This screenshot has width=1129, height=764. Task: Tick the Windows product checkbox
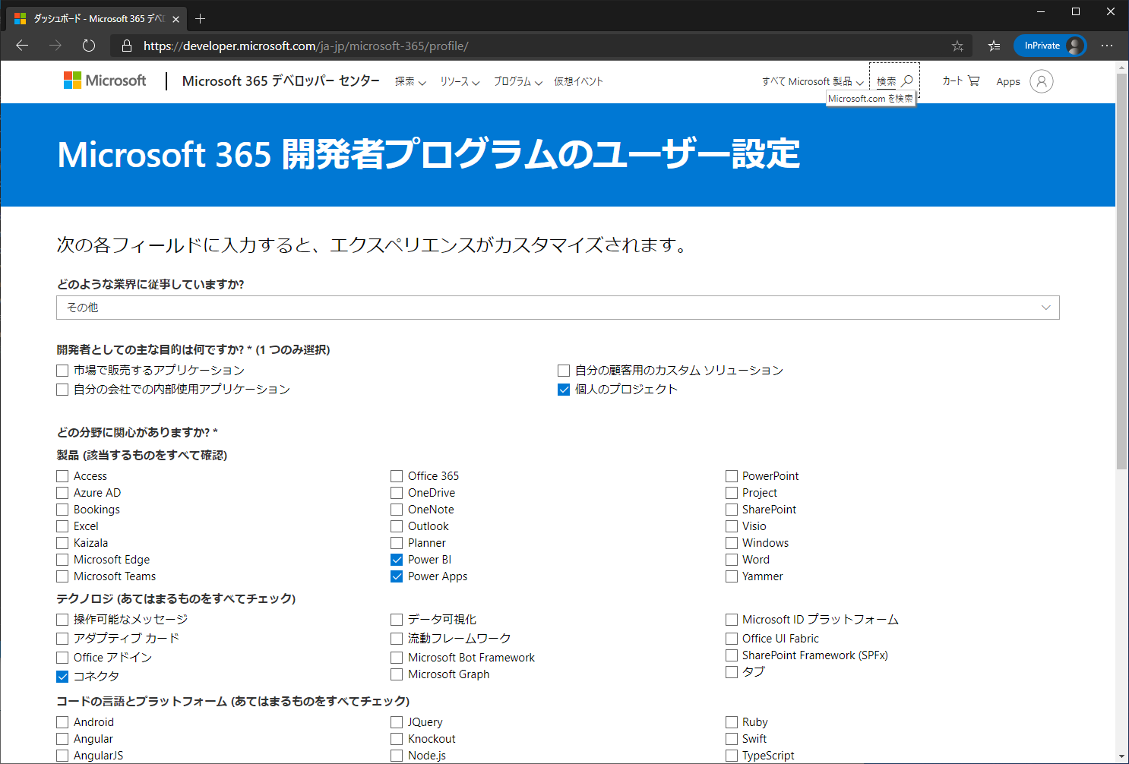coord(732,543)
